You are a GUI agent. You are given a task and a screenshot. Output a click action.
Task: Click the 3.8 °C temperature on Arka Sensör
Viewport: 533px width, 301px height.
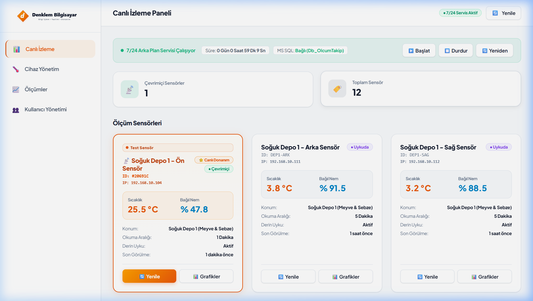point(279,188)
